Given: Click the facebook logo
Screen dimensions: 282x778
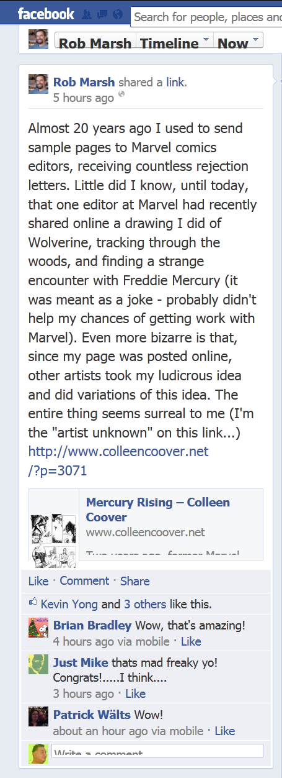Looking at the screenshot, I should point(46,14).
